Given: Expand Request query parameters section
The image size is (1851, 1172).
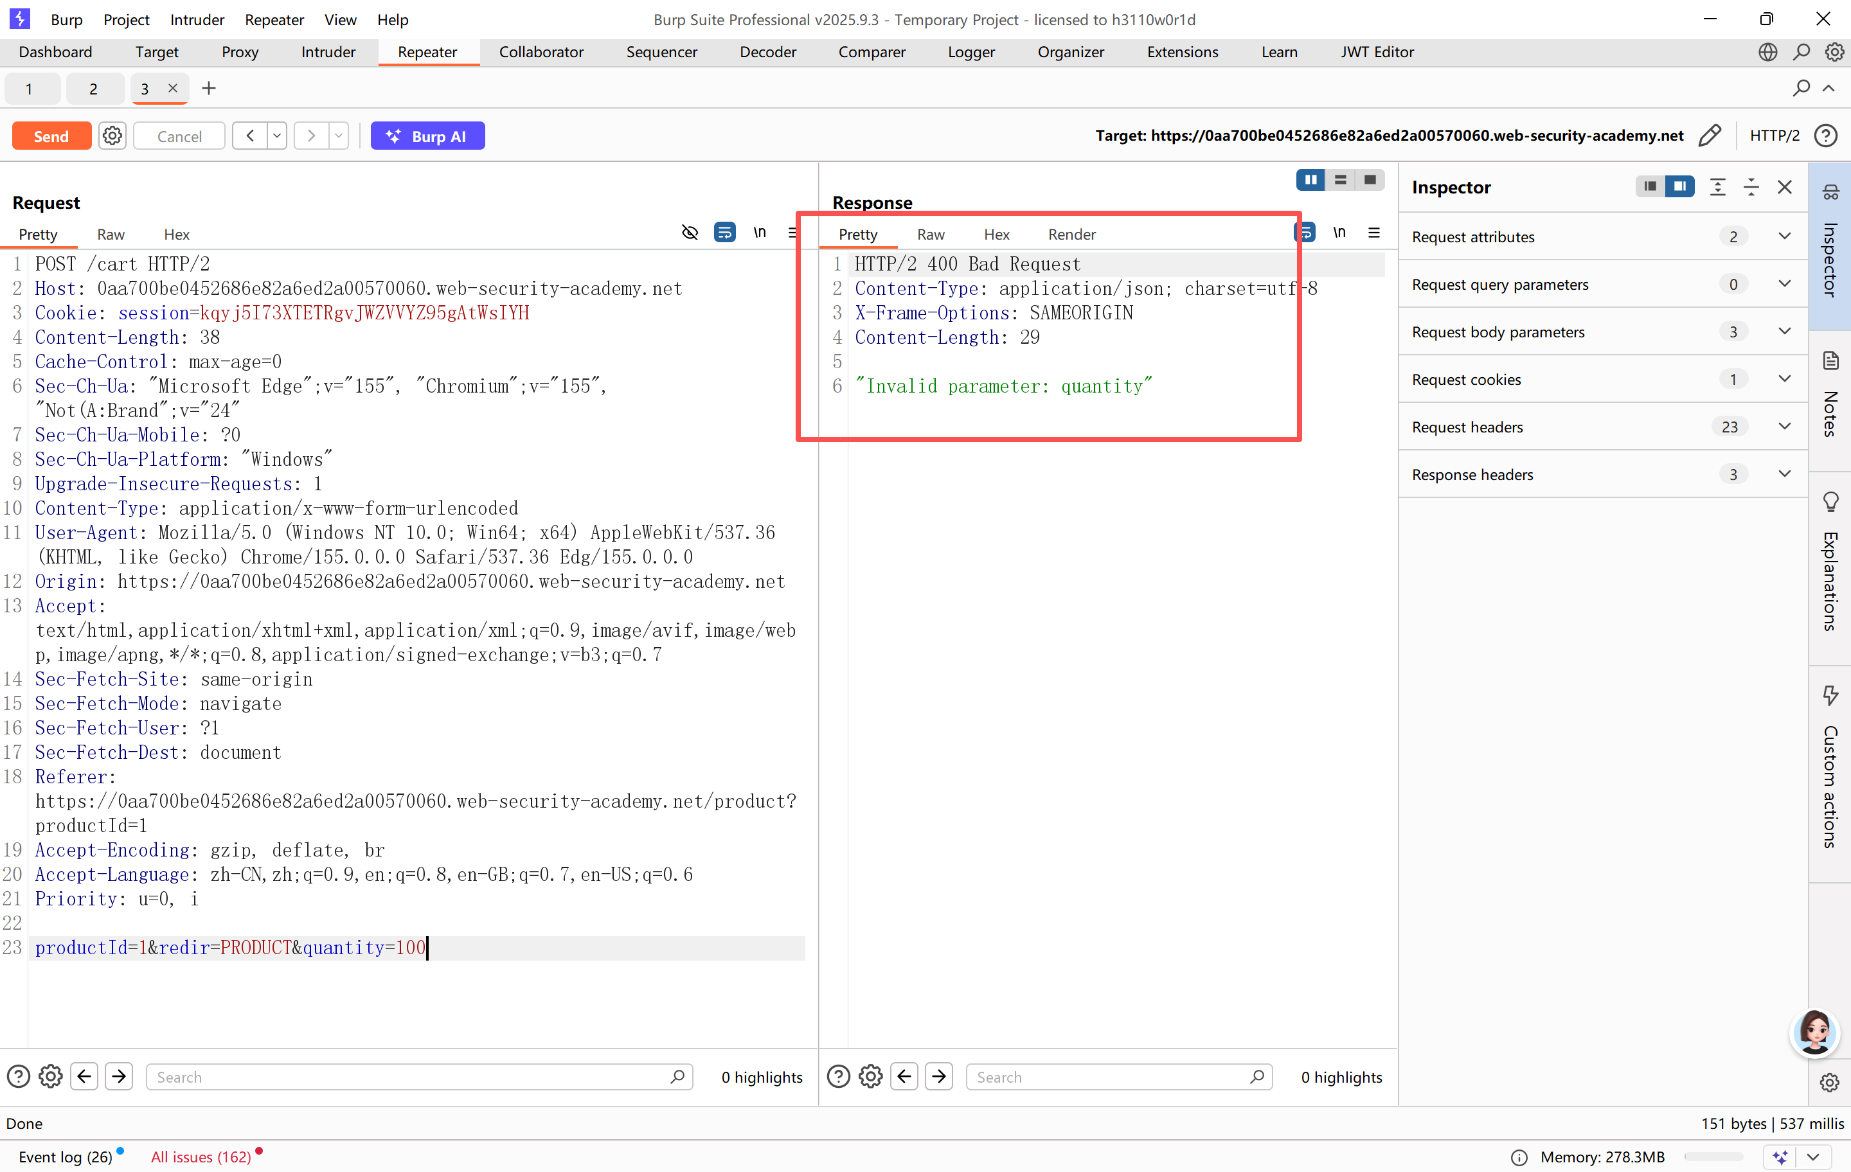Looking at the screenshot, I should click(1604, 285).
